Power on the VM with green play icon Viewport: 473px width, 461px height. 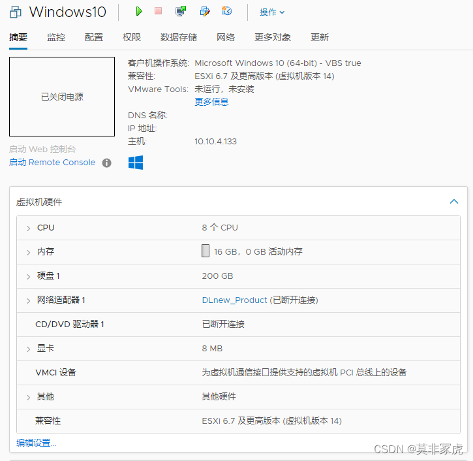[x=139, y=12]
